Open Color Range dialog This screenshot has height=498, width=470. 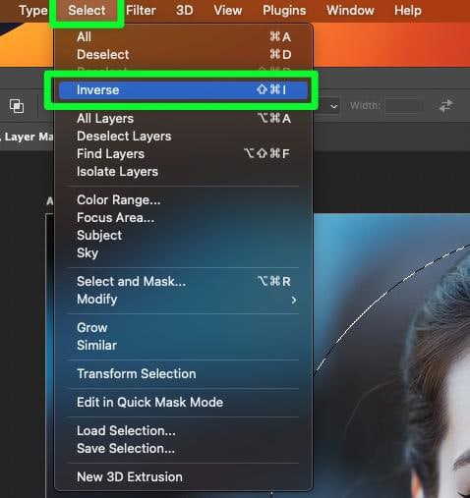pos(184,199)
